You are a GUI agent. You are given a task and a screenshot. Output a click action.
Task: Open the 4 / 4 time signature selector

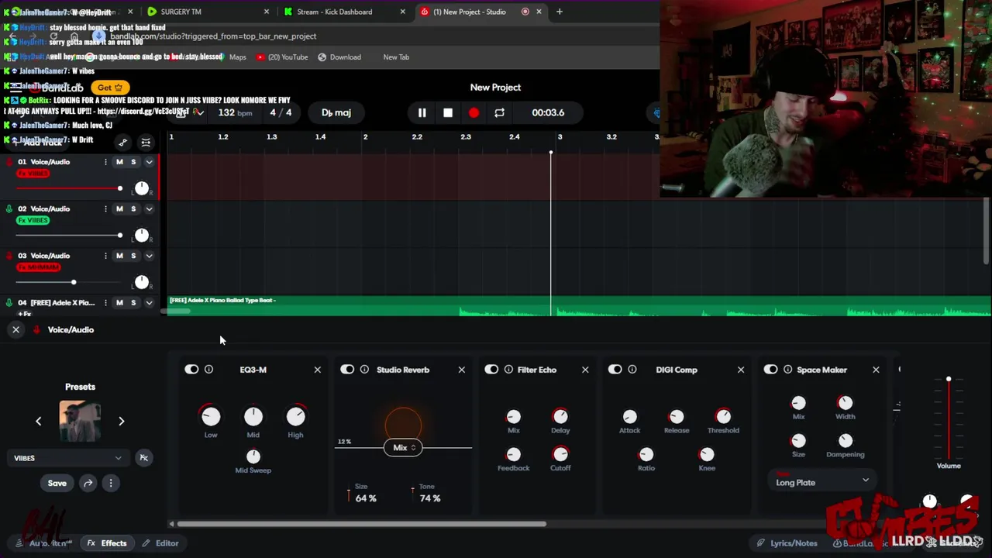(x=281, y=112)
